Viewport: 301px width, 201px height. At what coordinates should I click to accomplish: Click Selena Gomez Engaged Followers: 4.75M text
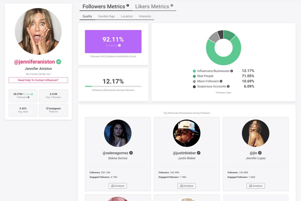click(103, 177)
